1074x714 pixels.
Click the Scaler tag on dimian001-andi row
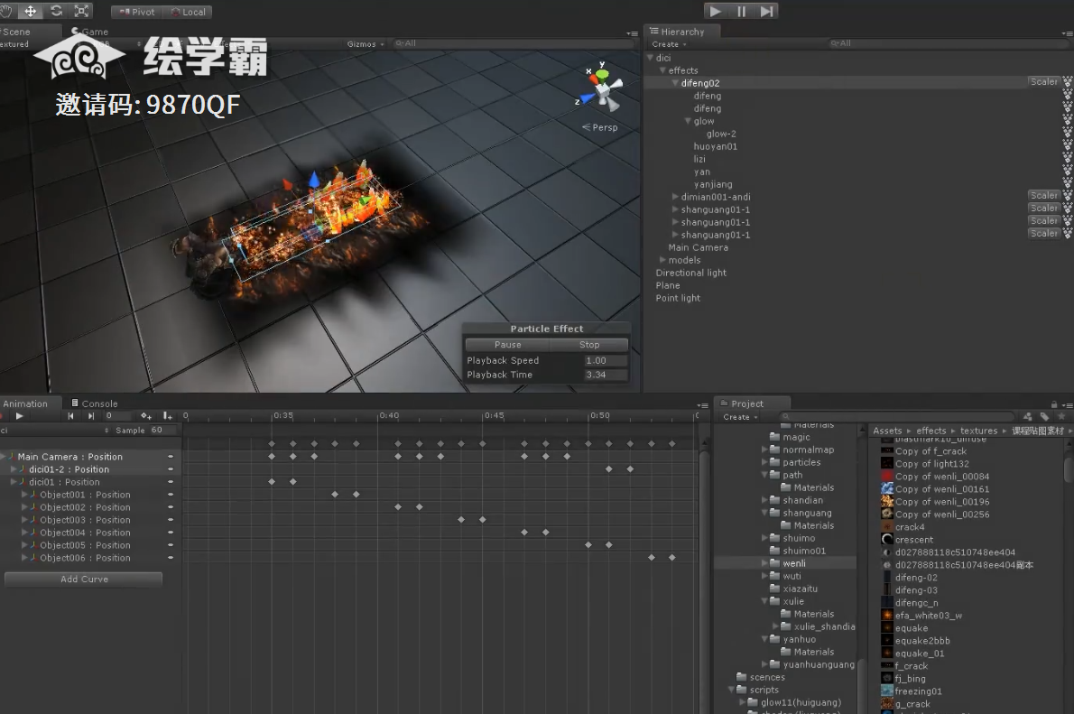click(x=1044, y=196)
